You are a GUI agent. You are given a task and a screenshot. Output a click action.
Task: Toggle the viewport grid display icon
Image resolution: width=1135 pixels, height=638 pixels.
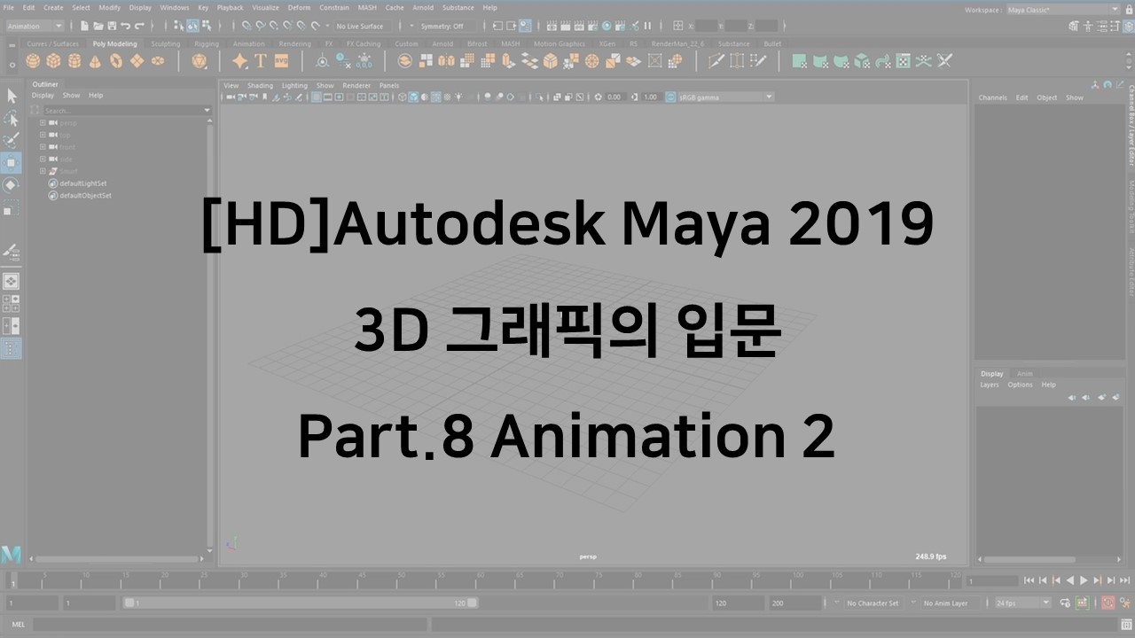(316, 97)
